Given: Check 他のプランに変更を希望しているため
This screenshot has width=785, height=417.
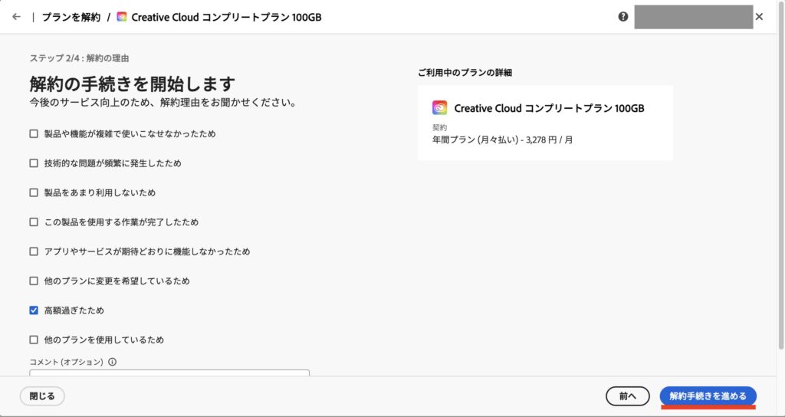Looking at the screenshot, I should click(34, 281).
